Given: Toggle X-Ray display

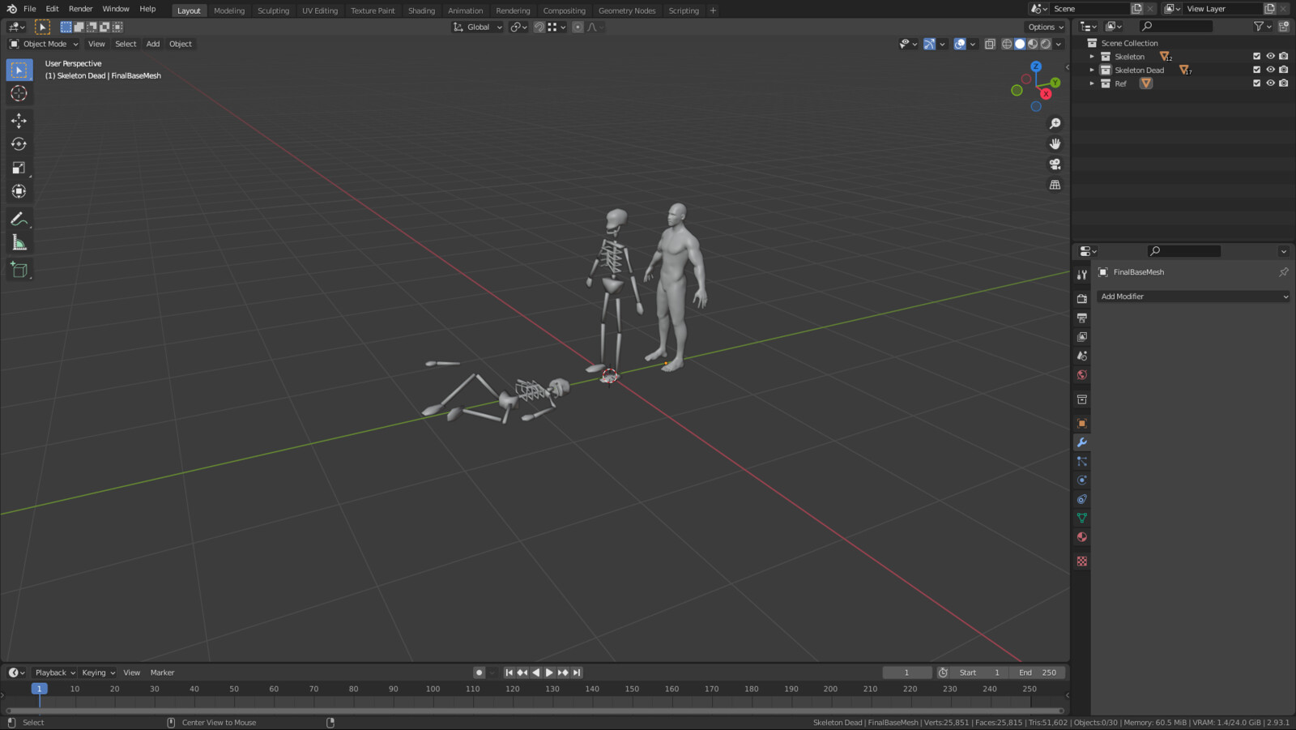Looking at the screenshot, I should coord(990,44).
